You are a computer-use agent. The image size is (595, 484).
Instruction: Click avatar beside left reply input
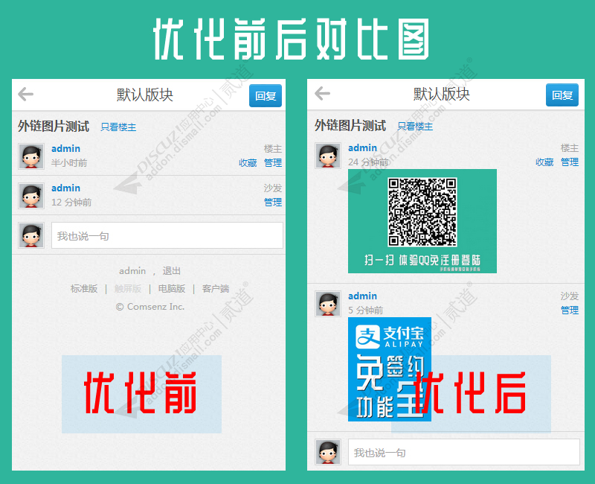pyautogui.click(x=31, y=235)
